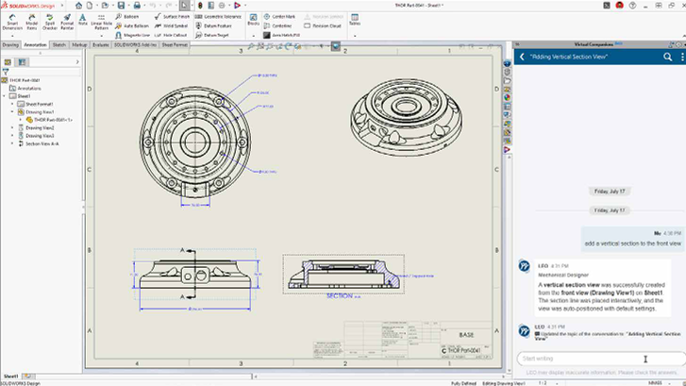Expand Sheet Format1 tree node
This screenshot has height=386, width=686.
coord(12,104)
